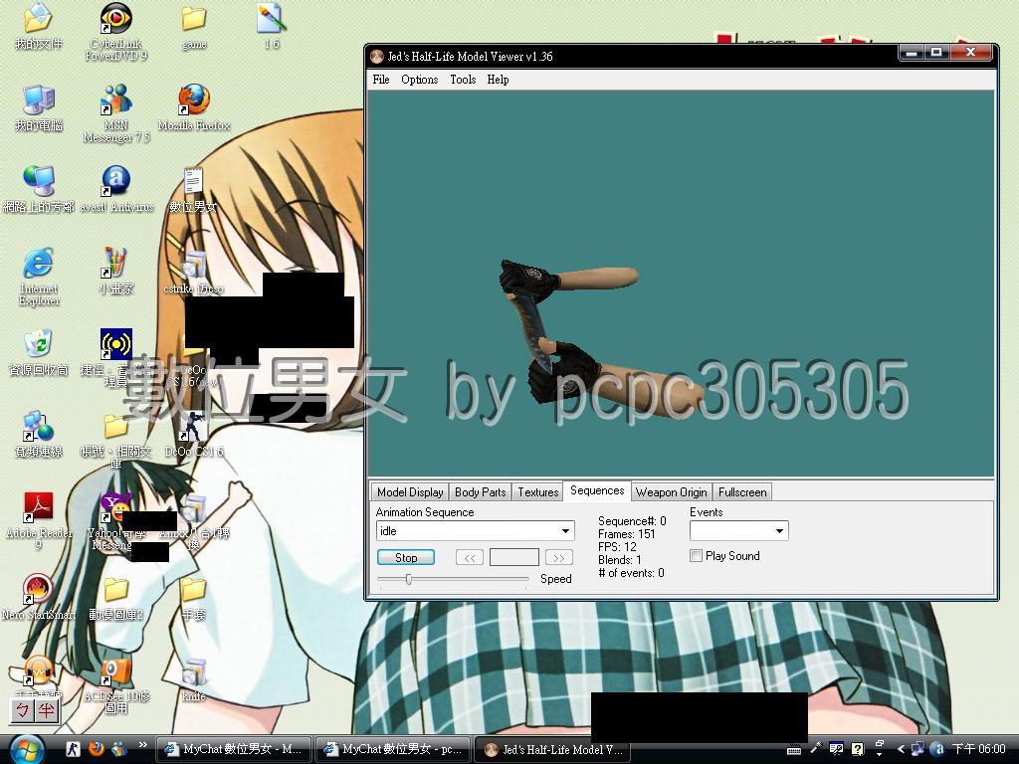Click the language bar help question-mark icon

coord(858,749)
